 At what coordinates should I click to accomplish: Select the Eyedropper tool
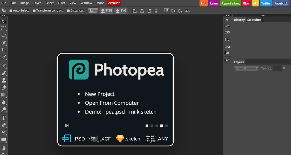point(4,57)
